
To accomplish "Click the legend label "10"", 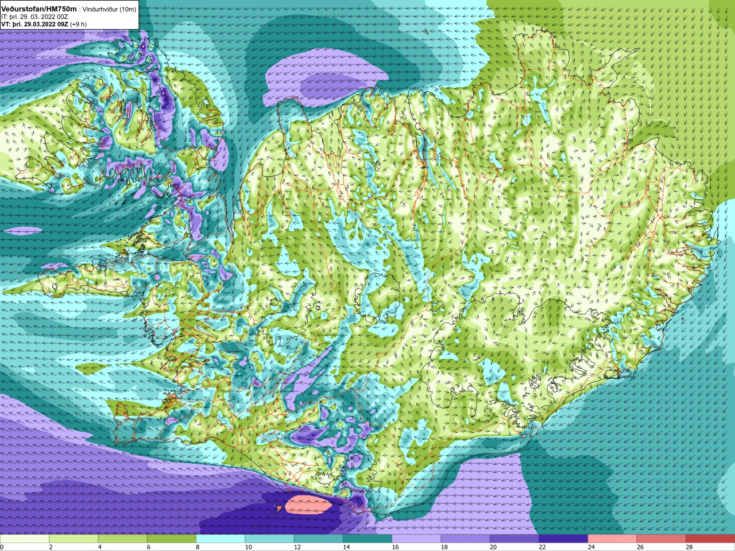I will tap(248, 547).
